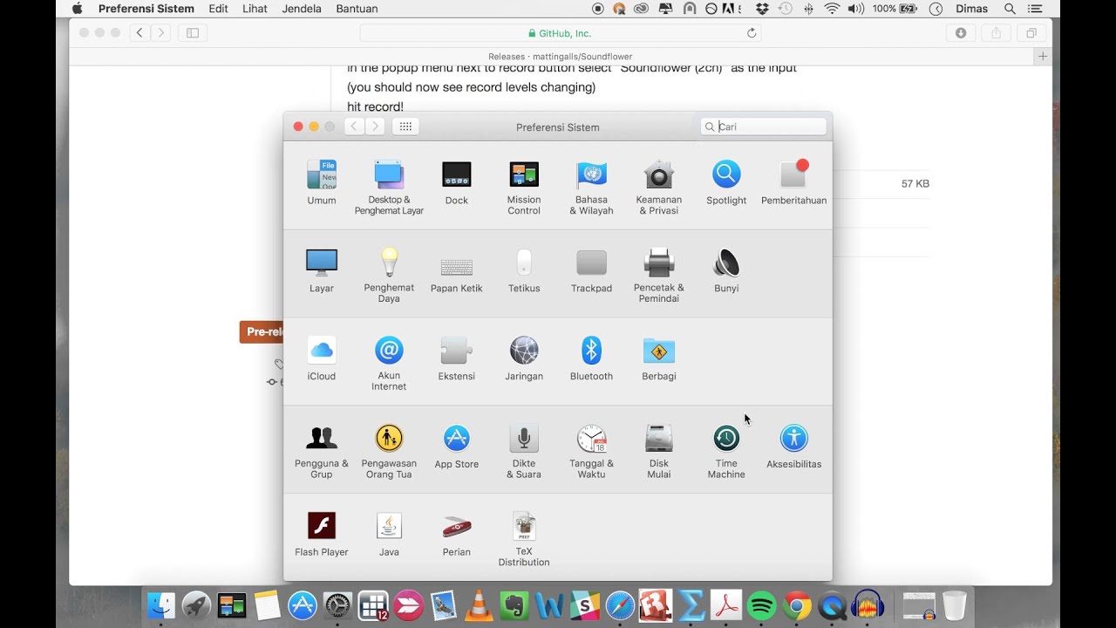Click the Safari back button
The width and height of the screenshot is (1116, 628).
139,33
